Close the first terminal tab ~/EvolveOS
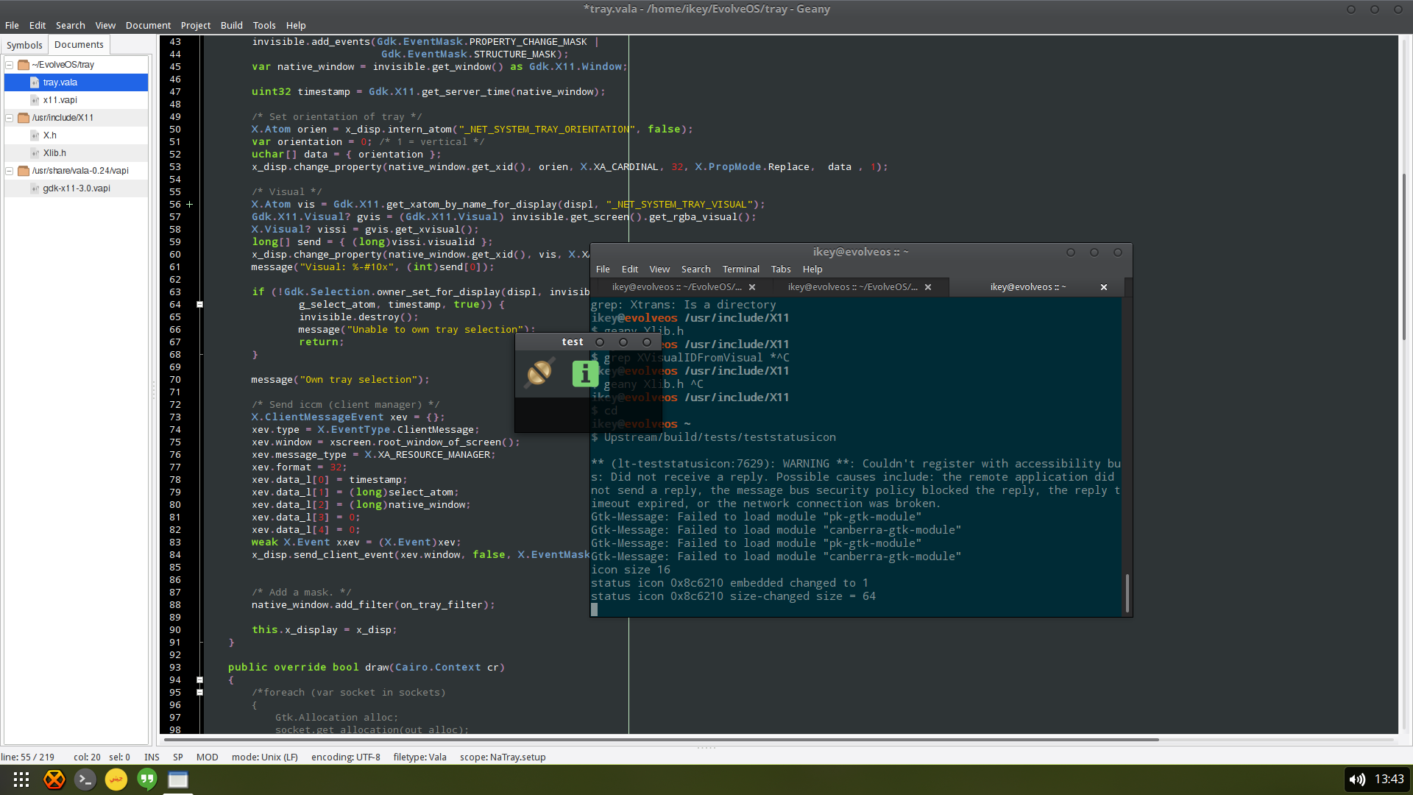This screenshot has height=795, width=1413. 752,287
